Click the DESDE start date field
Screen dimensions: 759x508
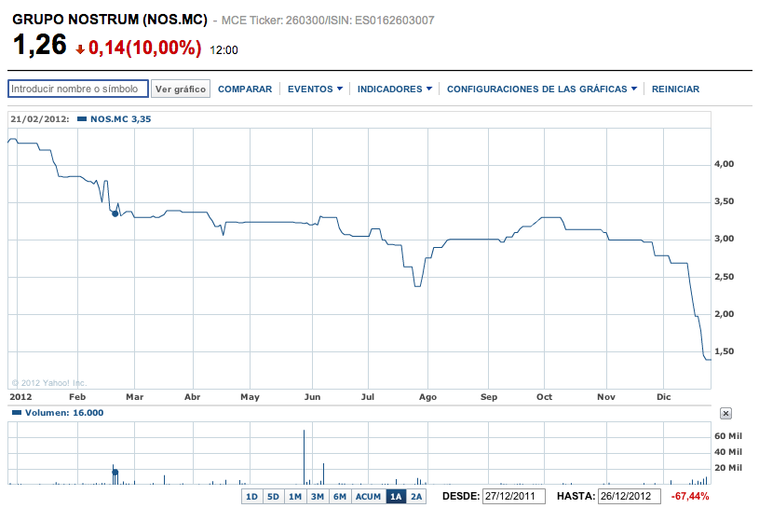coord(512,496)
